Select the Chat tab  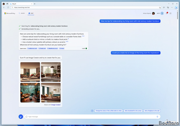point(31,13)
